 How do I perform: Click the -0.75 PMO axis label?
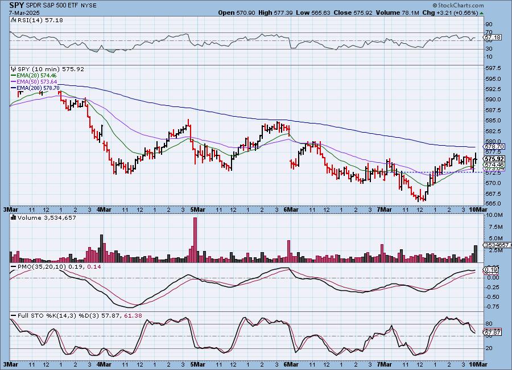493,307
